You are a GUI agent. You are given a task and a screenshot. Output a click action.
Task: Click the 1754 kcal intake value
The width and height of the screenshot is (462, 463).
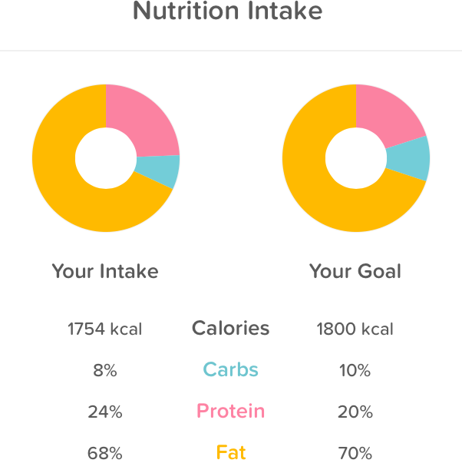(x=105, y=329)
